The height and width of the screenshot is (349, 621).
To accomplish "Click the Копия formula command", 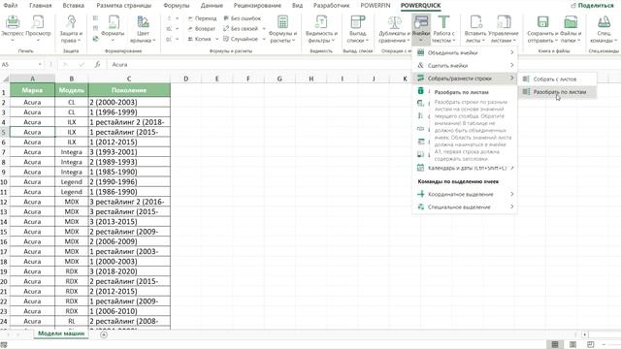I will (x=199, y=39).
